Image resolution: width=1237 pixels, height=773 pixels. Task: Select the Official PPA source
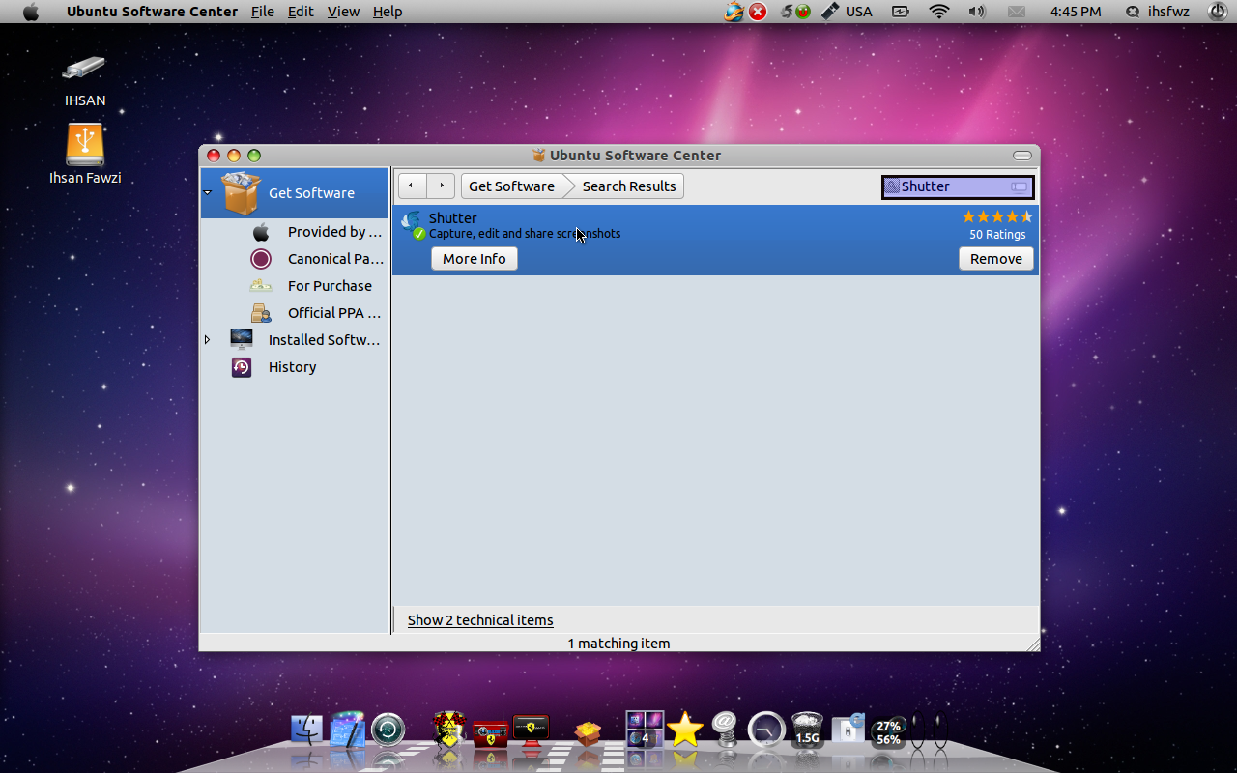click(317, 313)
